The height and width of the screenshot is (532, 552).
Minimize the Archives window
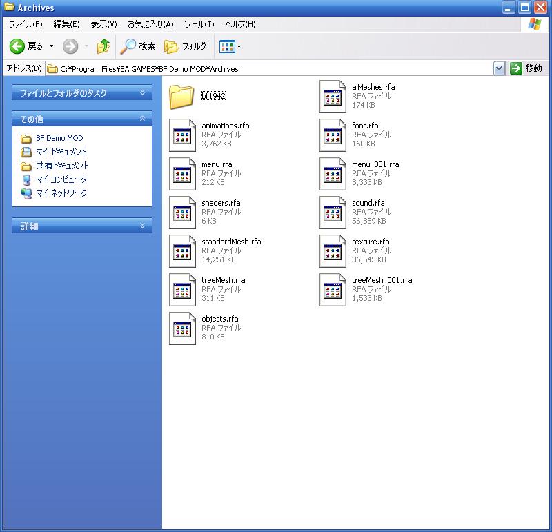[509, 8]
